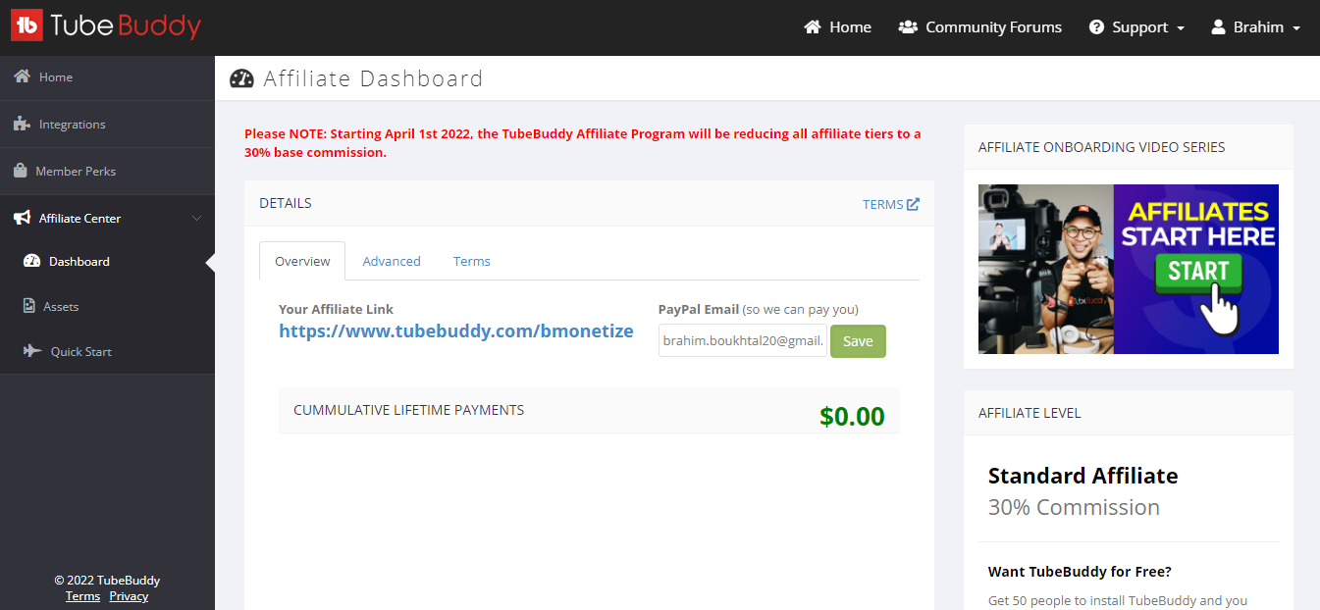Click the Affiliate Center megaphone icon

22,218
